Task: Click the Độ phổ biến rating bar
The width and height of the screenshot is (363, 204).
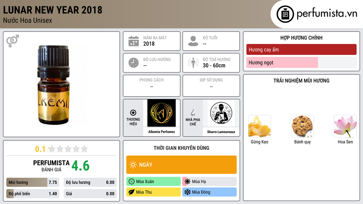Action: tap(33, 194)
